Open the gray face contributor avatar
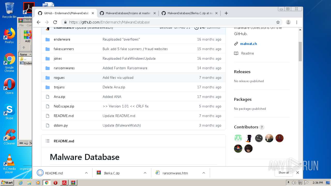 [259, 138]
